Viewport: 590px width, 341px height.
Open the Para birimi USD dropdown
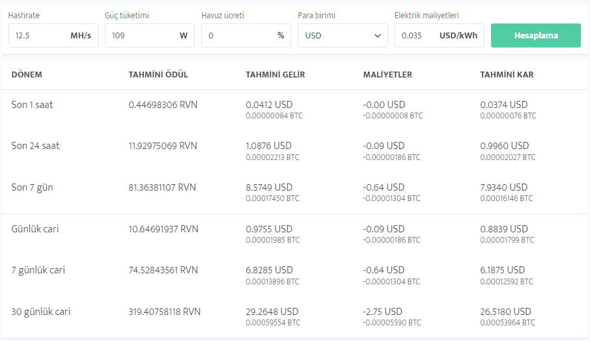343,35
